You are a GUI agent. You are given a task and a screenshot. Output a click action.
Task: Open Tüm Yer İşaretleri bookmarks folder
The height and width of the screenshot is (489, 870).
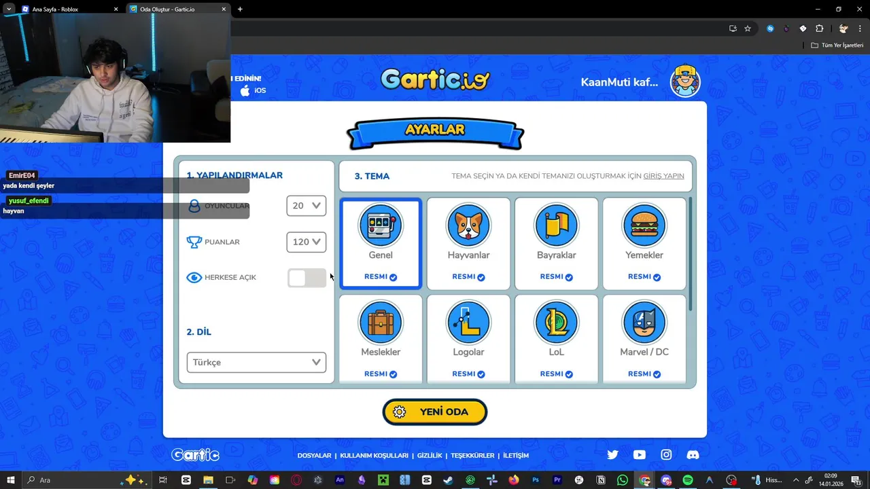pos(837,45)
